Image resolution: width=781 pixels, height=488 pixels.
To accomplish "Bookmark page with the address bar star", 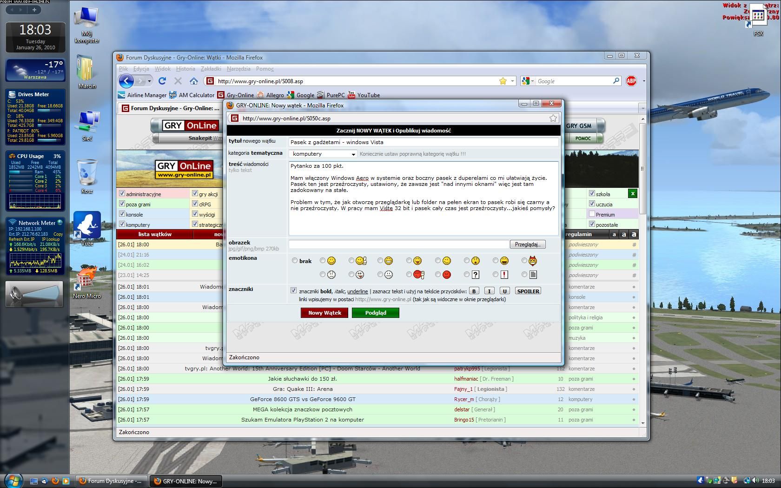I will [x=503, y=81].
